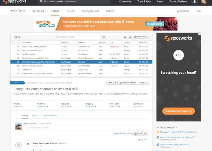Click the trophy icon beside the Challenge link
The width and height of the screenshot is (212, 151).
click(x=158, y=132)
